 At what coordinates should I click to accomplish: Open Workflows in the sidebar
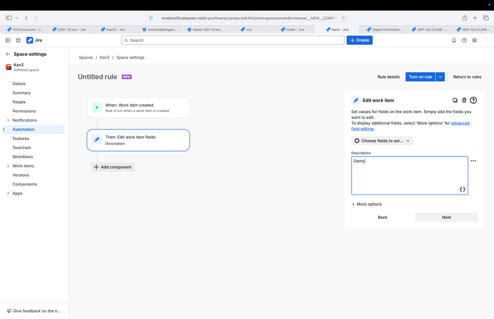point(23,157)
